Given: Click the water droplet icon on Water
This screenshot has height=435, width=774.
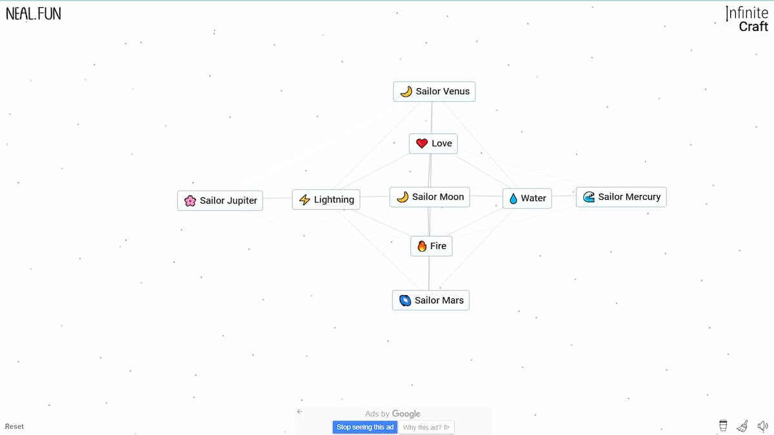Looking at the screenshot, I should coord(513,198).
